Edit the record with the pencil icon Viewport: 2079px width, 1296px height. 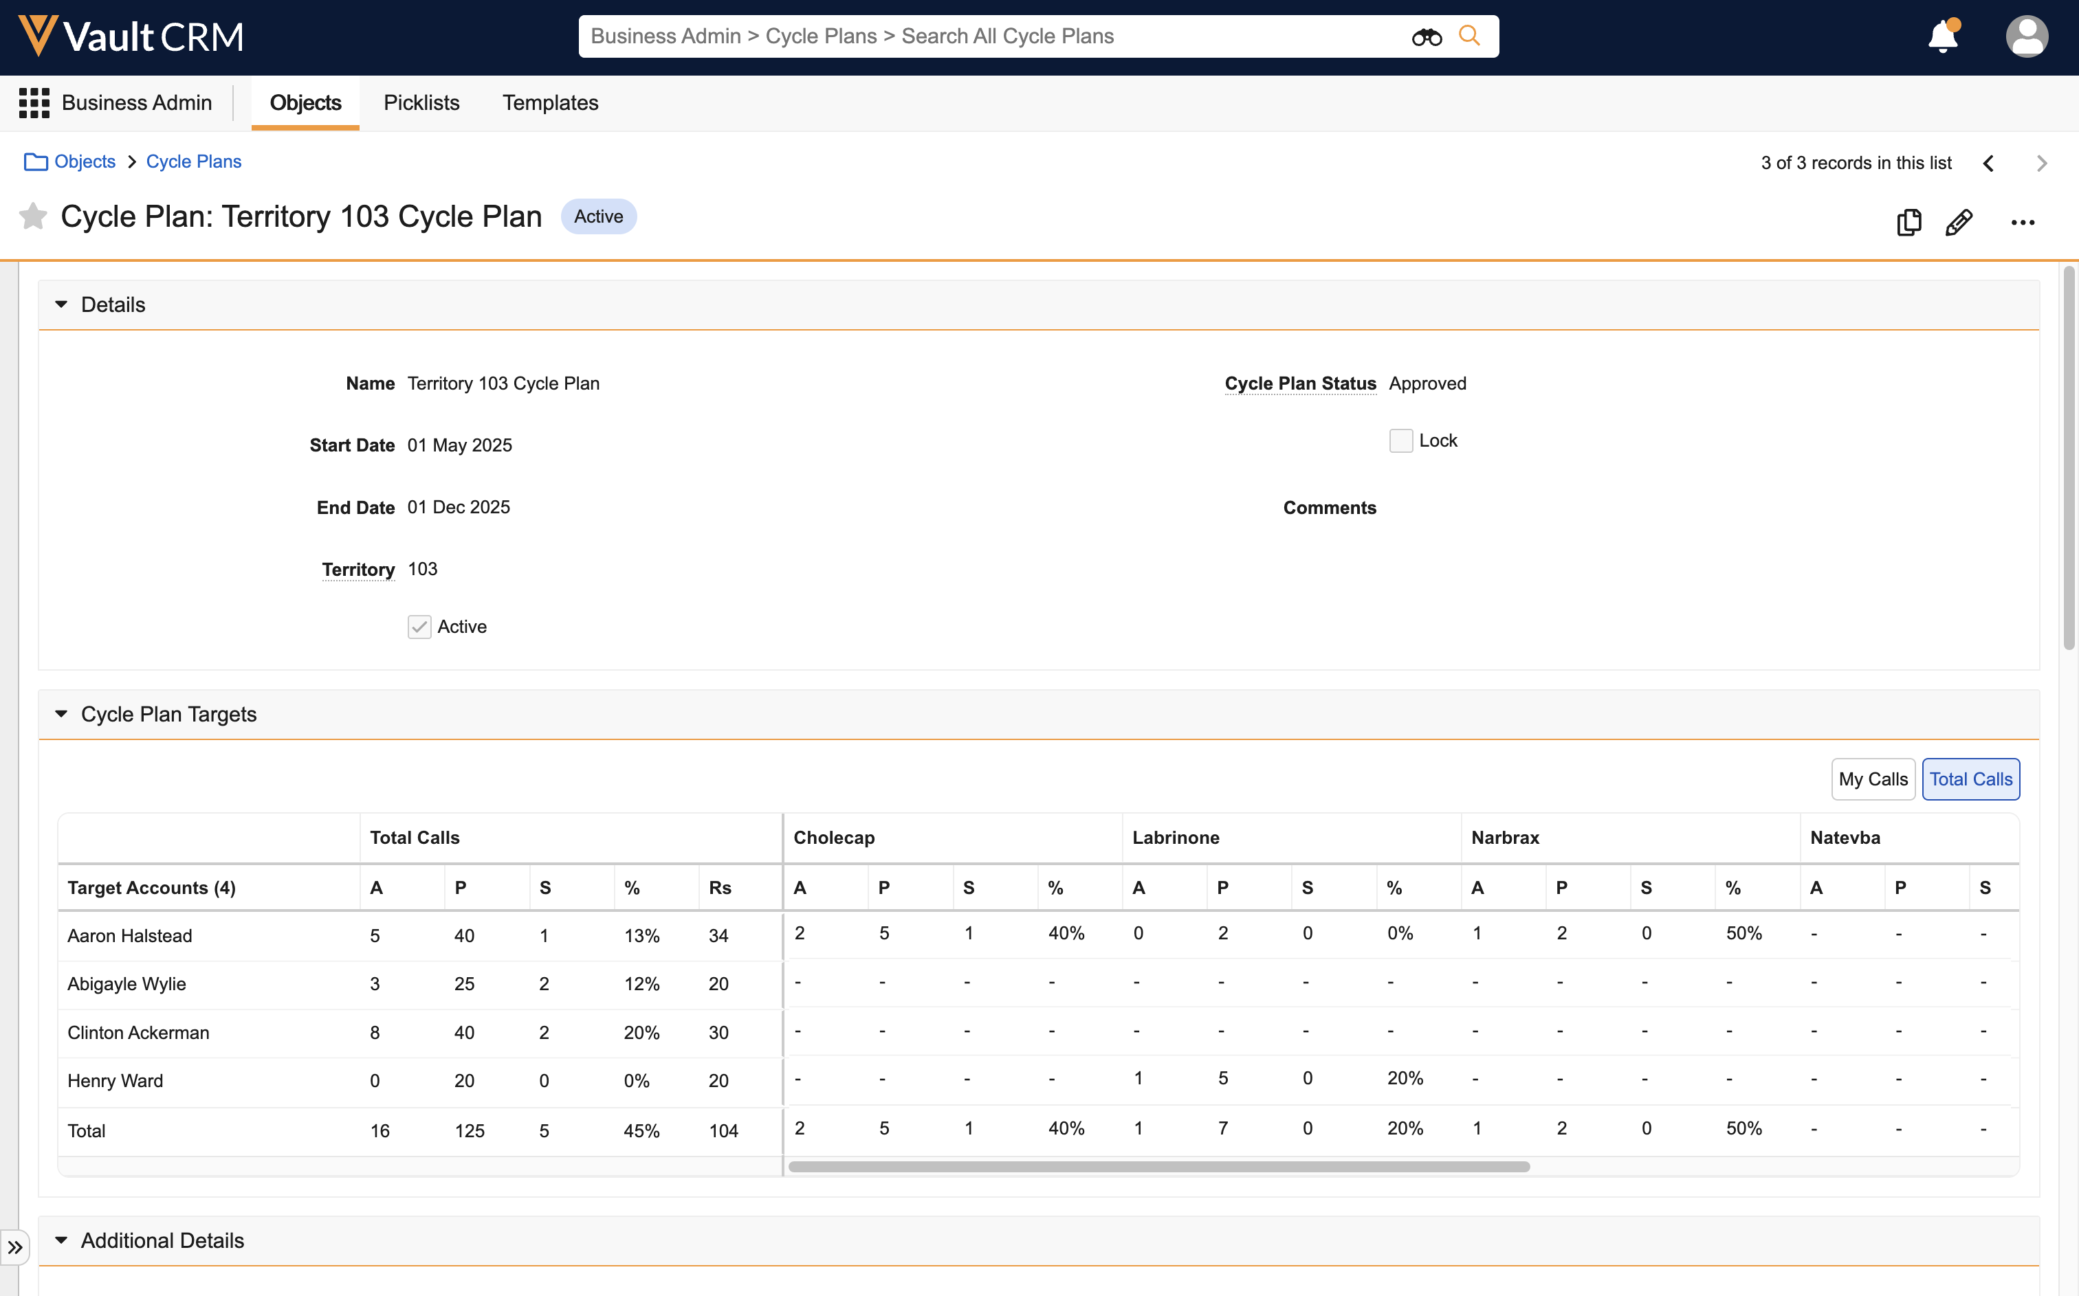click(1959, 222)
